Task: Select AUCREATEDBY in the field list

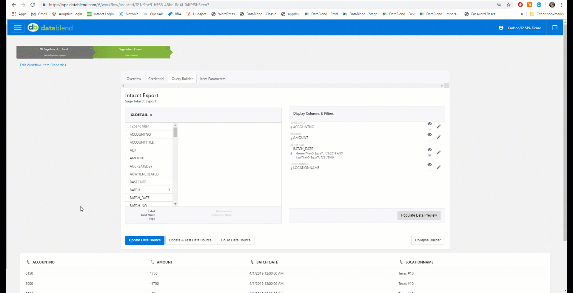Action: (x=149, y=166)
